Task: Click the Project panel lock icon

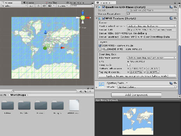Action: pos(88,88)
